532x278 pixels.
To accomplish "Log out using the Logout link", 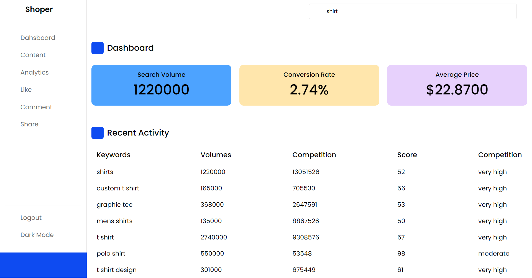I will tap(31, 218).
